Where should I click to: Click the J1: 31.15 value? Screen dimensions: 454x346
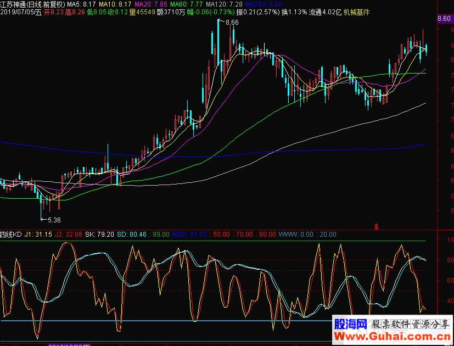[38, 234]
